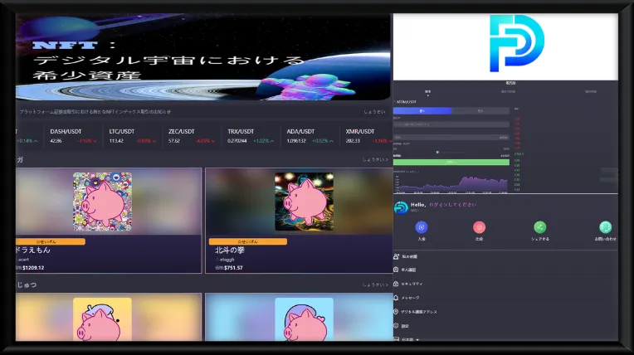Select the grey Sell tab in trade panel
Screen dimensions: 634x355
click(480, 110)
